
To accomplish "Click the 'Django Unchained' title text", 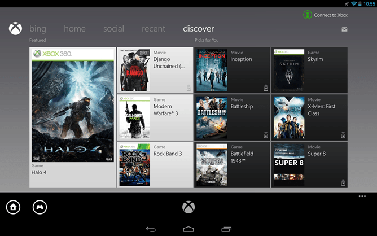I will [x=169, y=63].
